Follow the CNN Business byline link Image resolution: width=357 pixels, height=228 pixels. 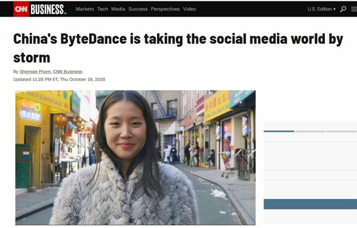coord(68,72)
